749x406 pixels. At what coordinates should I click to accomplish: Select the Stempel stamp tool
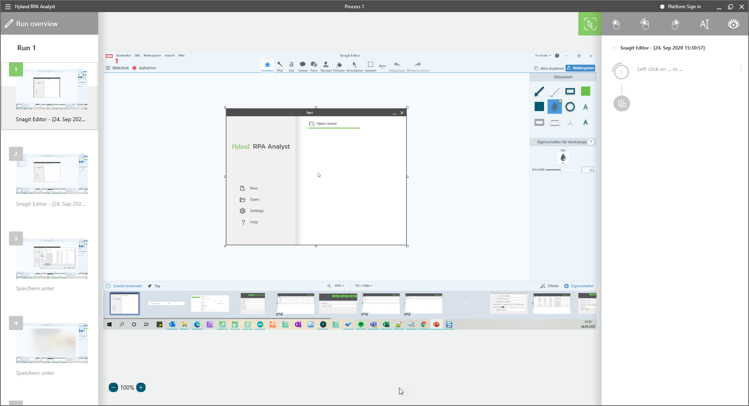pyautogui.click(x=326, y=65)
